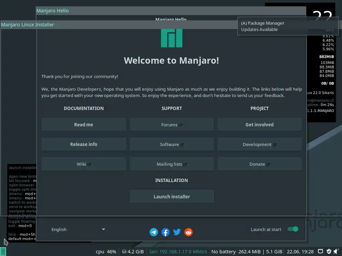Click the 262.4 MiB memory status
This screenshot has width=342, height=256.
[x=249, y=252]
